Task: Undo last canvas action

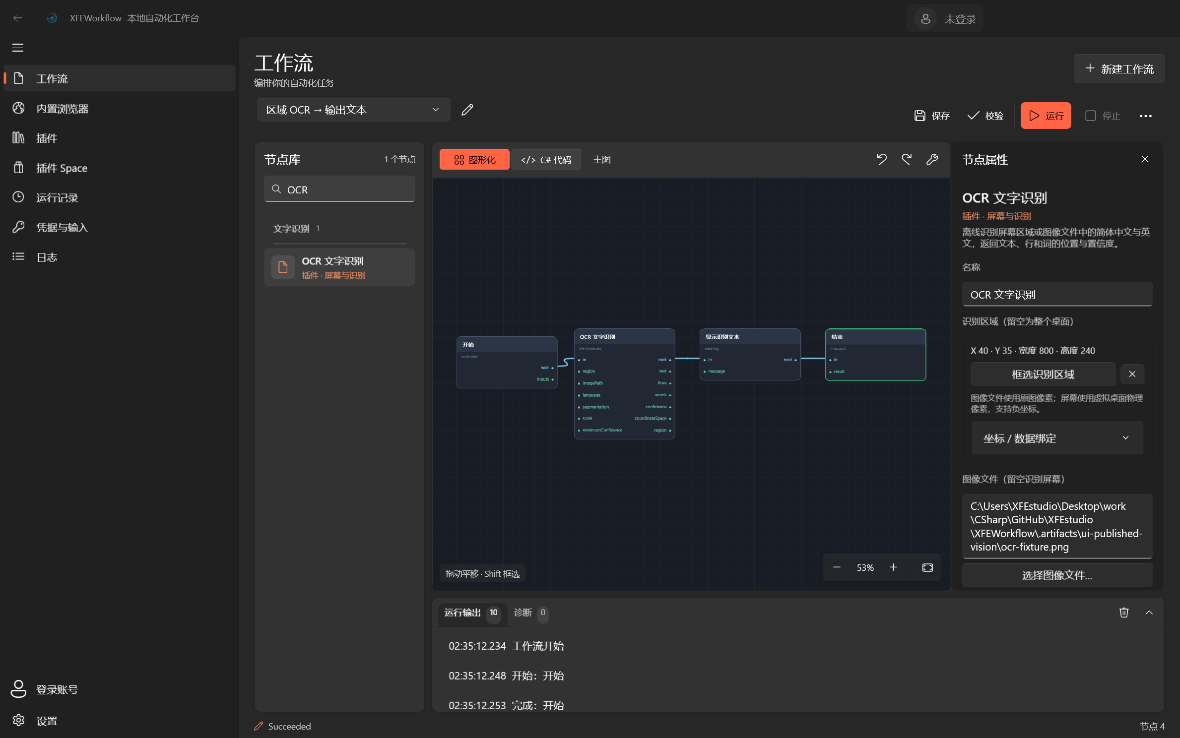Action: pyautogui.click(x=882, y=160)
